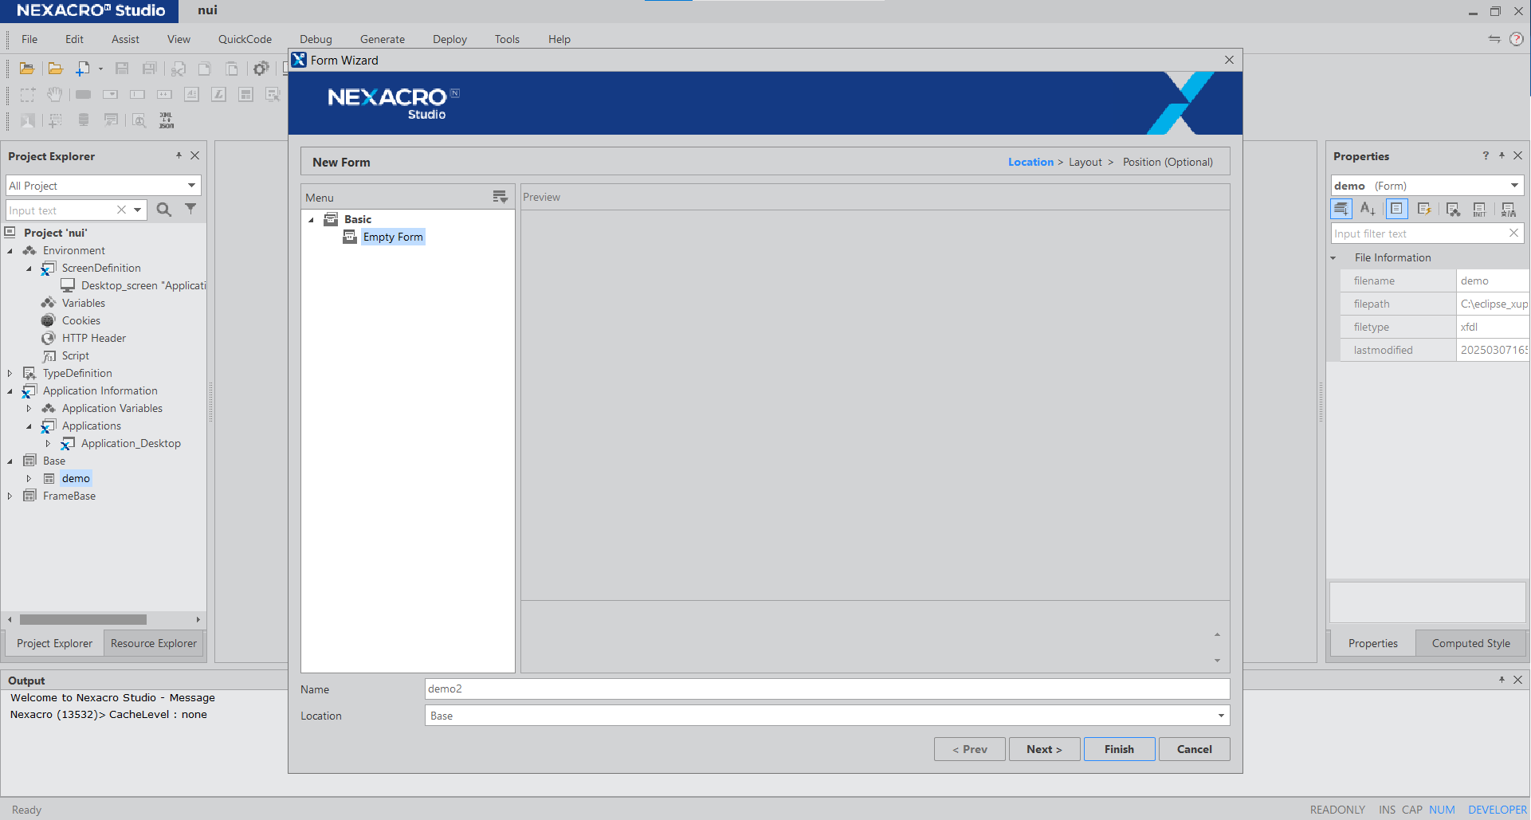This screenshot has width=1531, height=820.
Task: Click the search magnifier in Project Explorer
Action: 164,210
